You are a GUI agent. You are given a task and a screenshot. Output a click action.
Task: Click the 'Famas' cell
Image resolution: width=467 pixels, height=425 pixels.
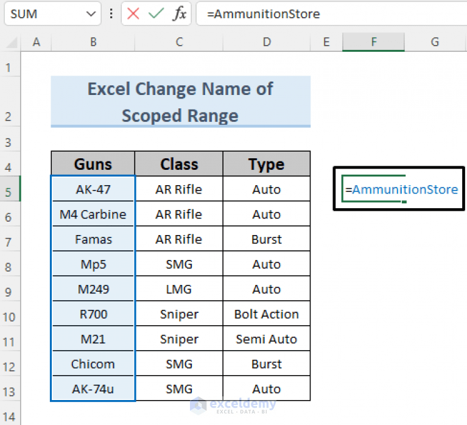point(93,239)
